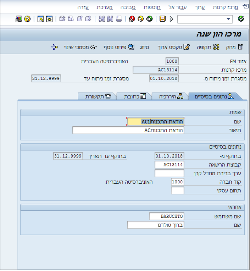Click the Customize Local Layout icon
Image resolution: width=250 pixels, height=271 pixels.
coord(19,19)
